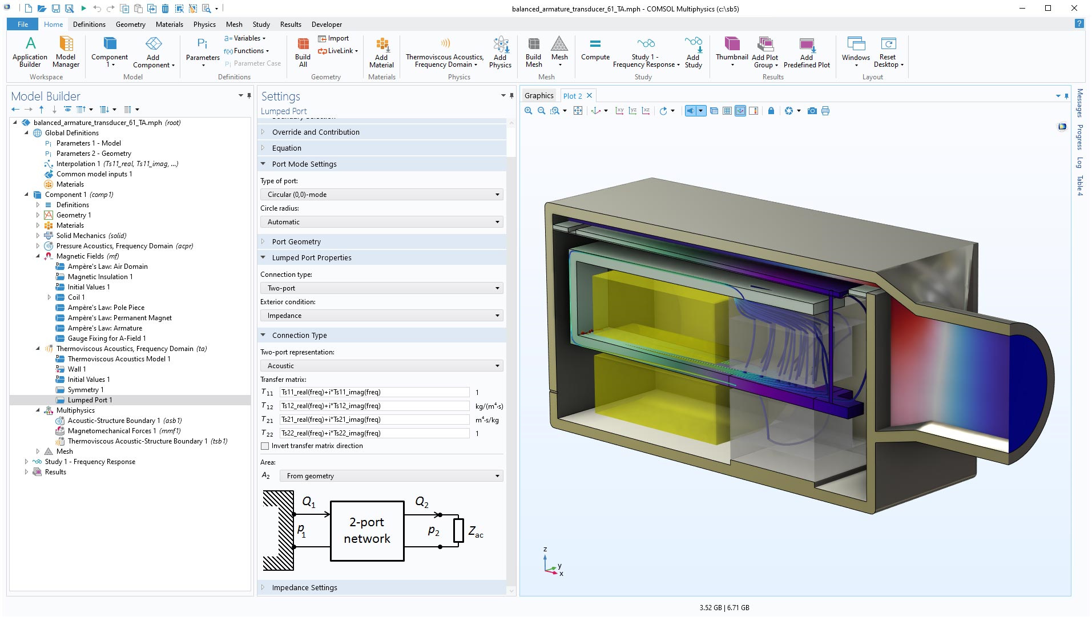Click the Variables button in ribbon
The width and height of the screenshot is (1092, 617).
[x=245, y=38]
